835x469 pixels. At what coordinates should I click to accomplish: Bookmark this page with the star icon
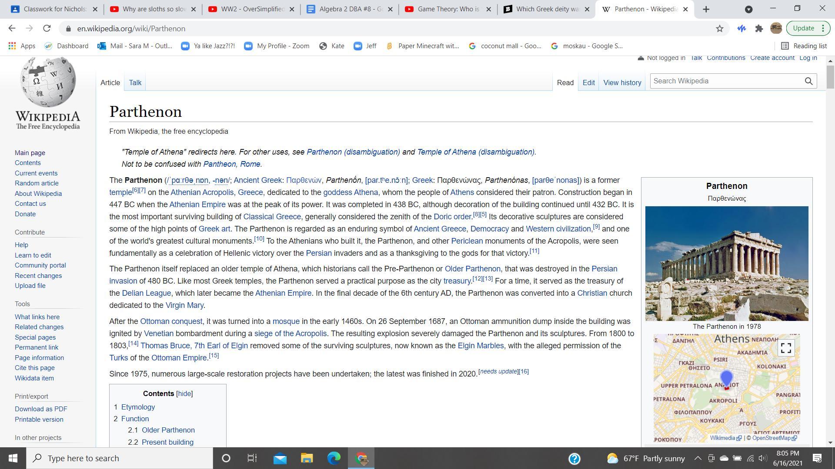point(720,29)
